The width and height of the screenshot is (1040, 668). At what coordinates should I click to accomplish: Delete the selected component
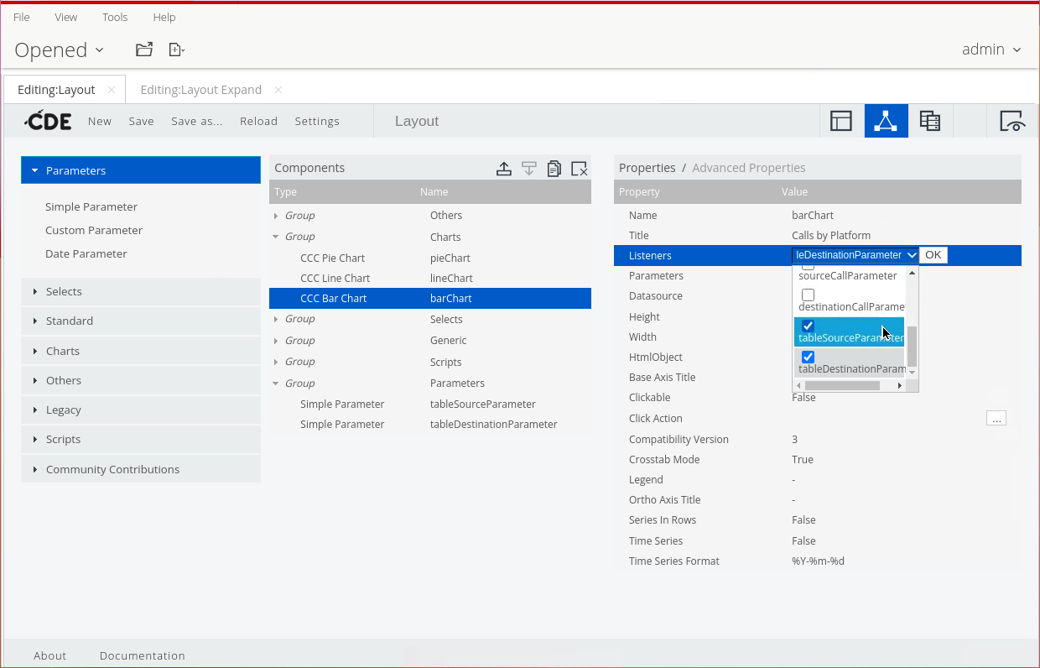point(579,169)
